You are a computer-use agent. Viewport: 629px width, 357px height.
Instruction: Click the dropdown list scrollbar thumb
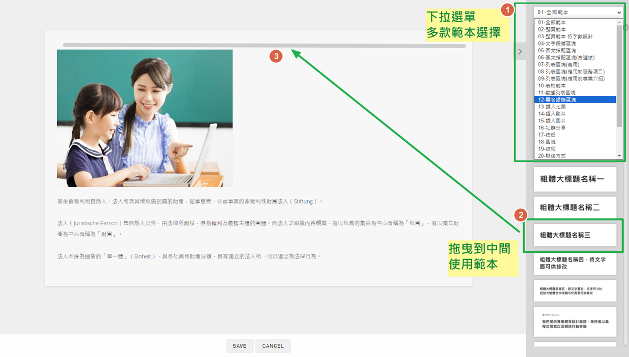(619, 76)
